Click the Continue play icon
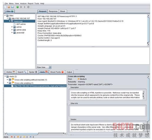This screenshot has width=152, height=140. tap(25, 7)
